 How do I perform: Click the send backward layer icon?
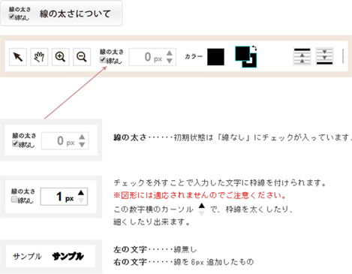point(324,56)
